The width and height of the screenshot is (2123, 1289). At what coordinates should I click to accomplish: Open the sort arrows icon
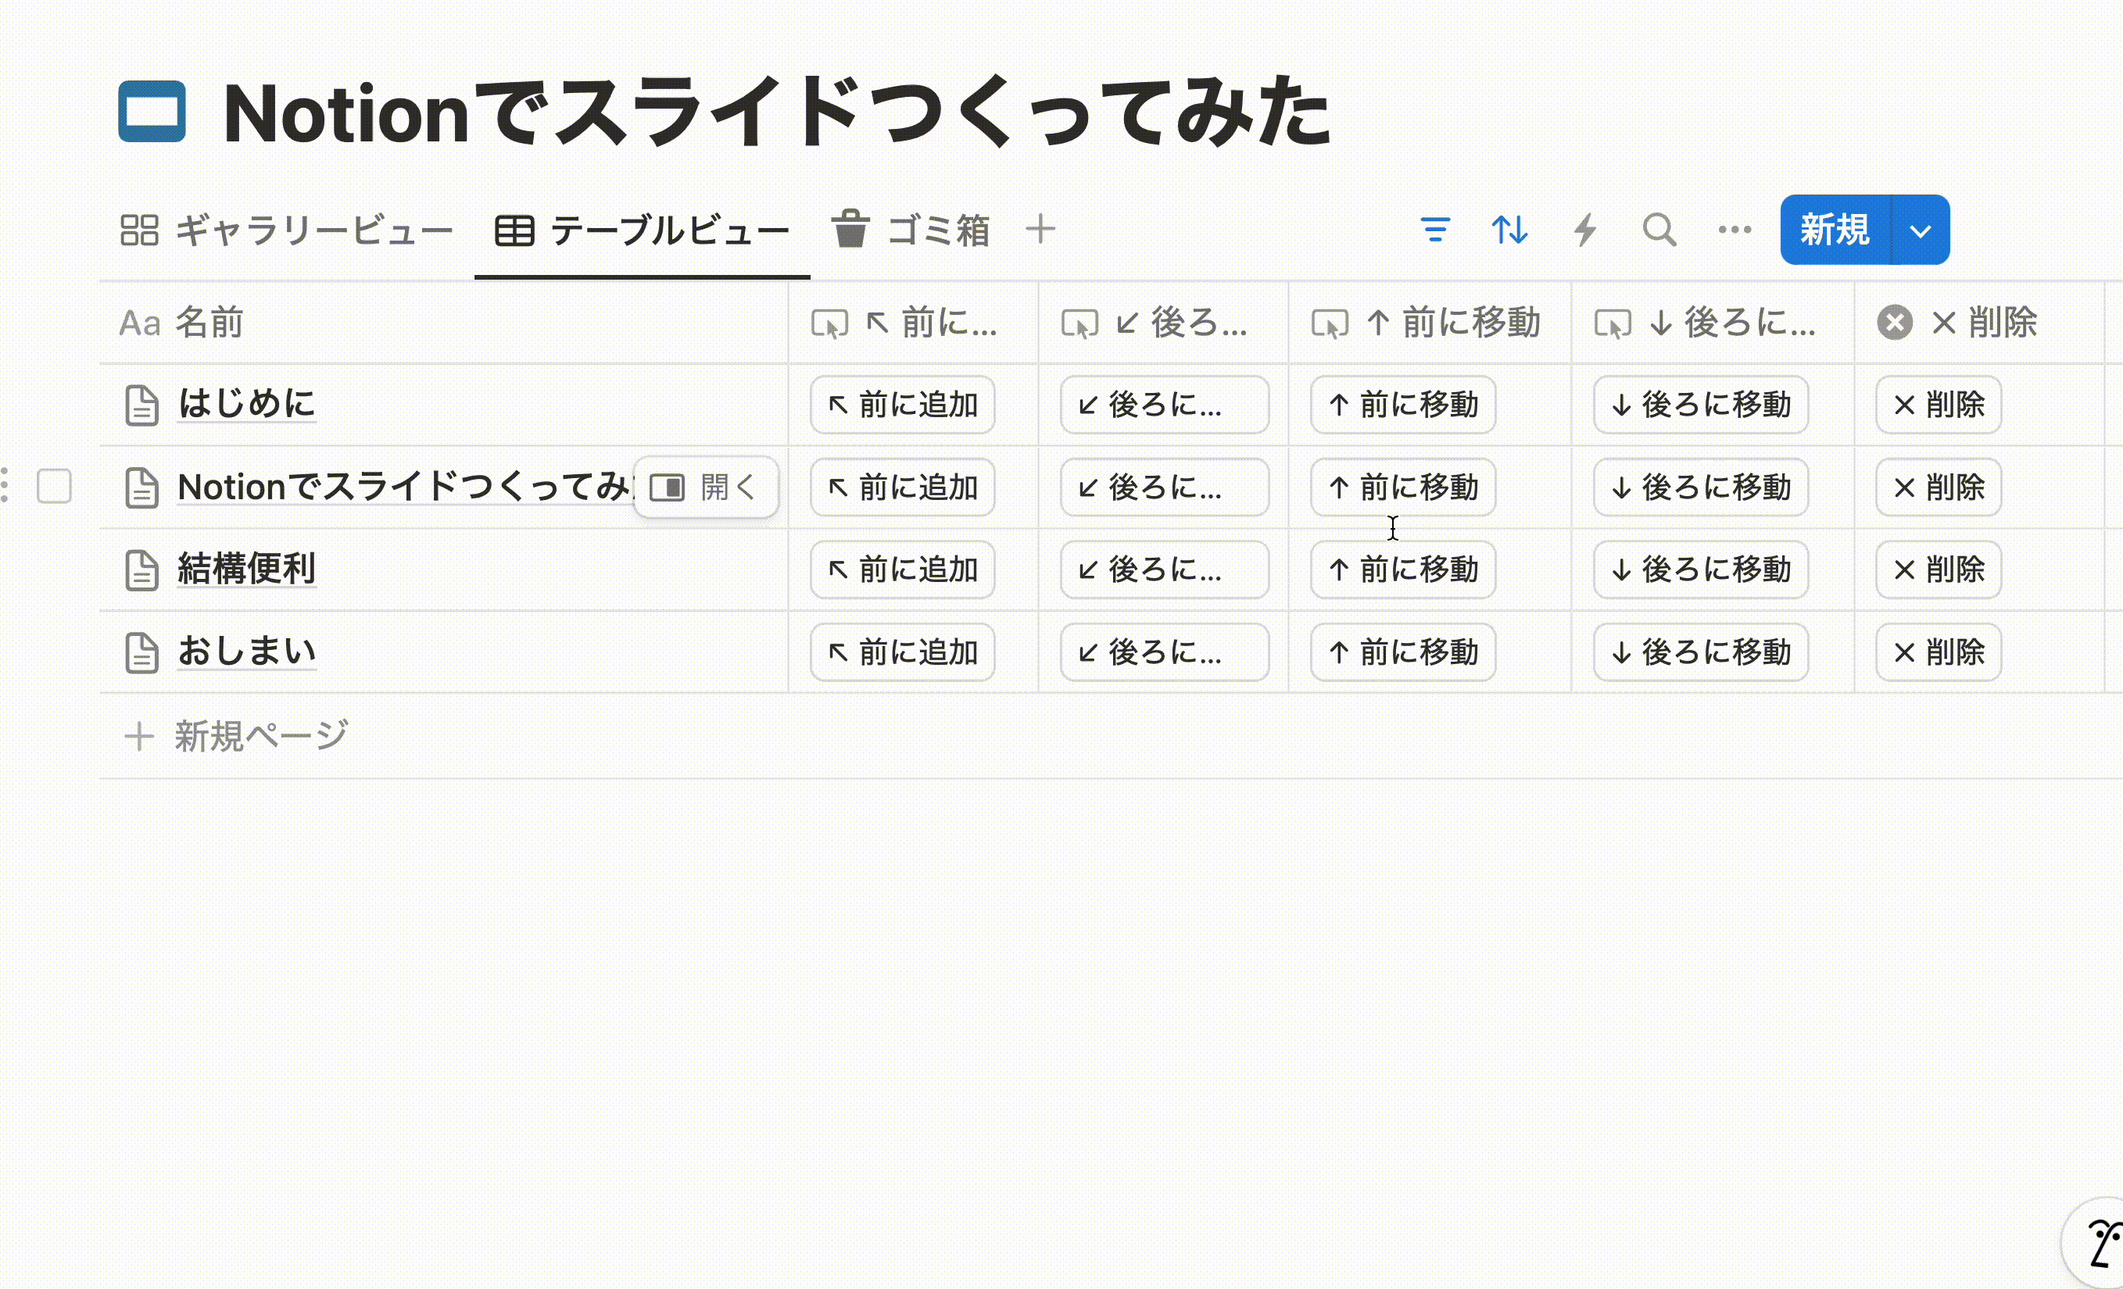coord(1509,230)
